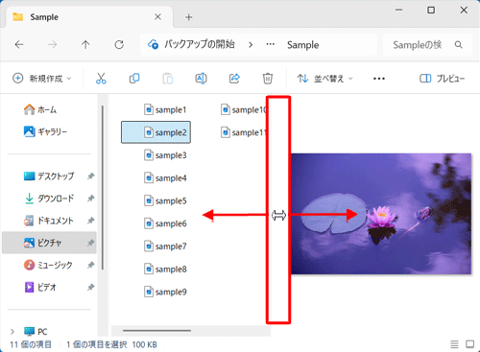Viewport: 480px width, 352px height.
Task: Click バックアップの開始 in address bar
Action: point(200,44)
